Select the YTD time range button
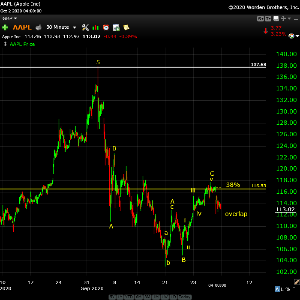Image resolution: width=300 pixels, height=300 pixels. pos(129,297)
